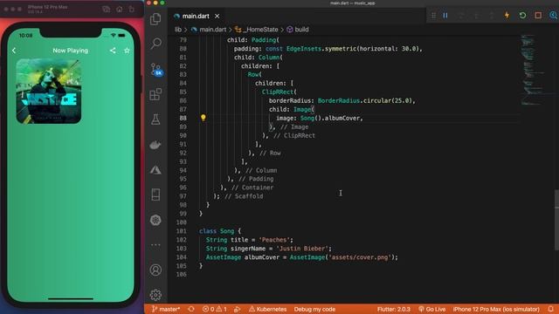Click BorderRadius.circular(25.0) on line 86

coord(365,100)
